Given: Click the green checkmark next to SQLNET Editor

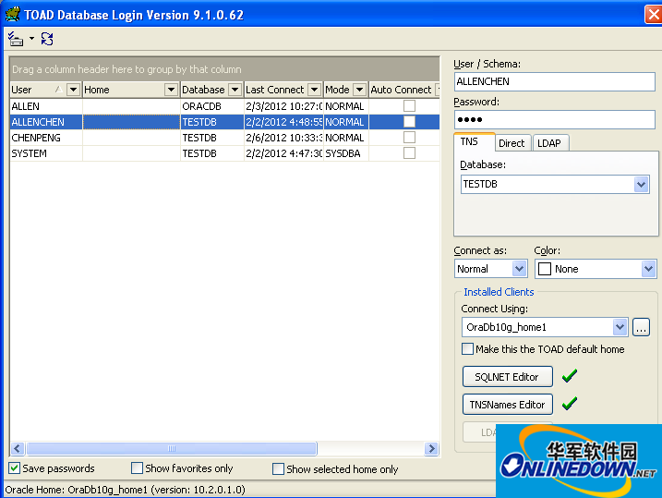Looking at the screenshot, I should click(570, 375).
